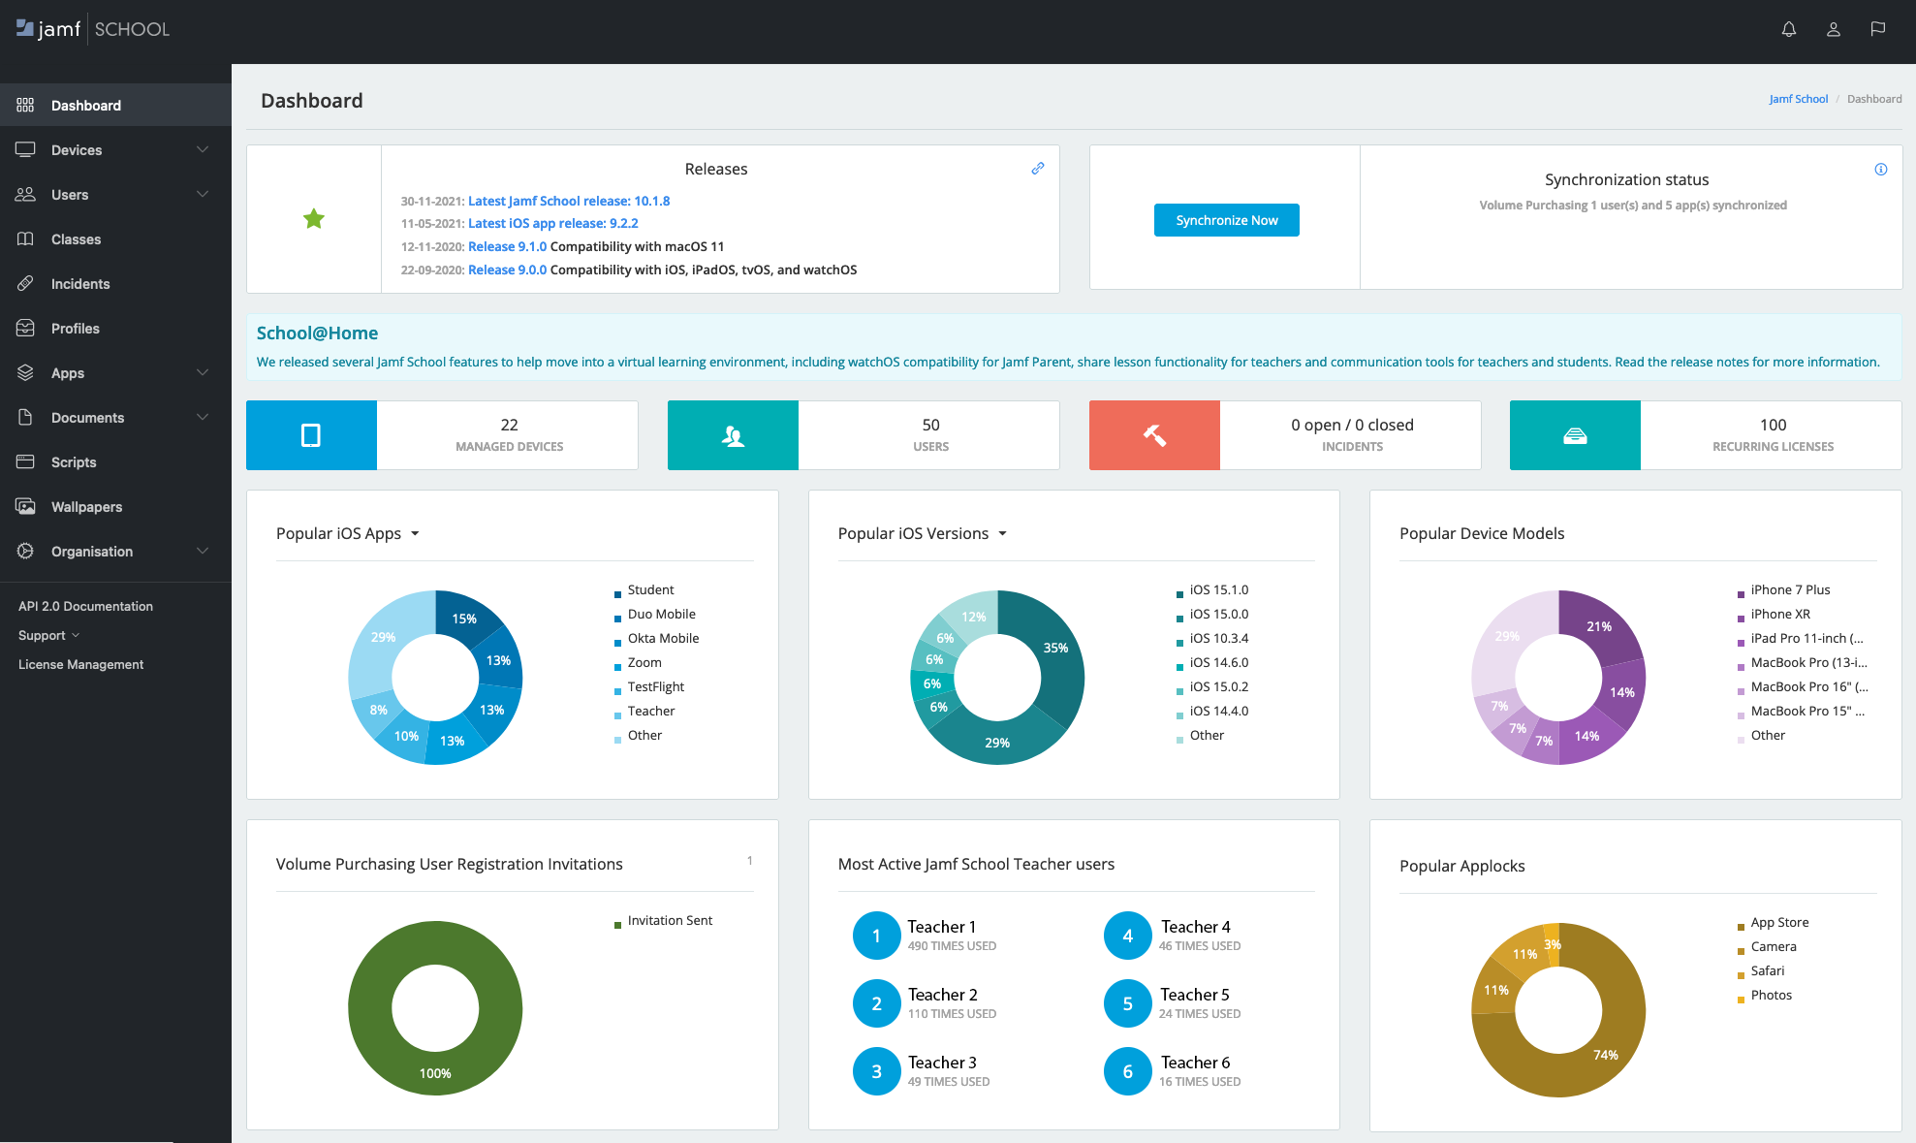Open Wallpapers in the sidebar

115,506
